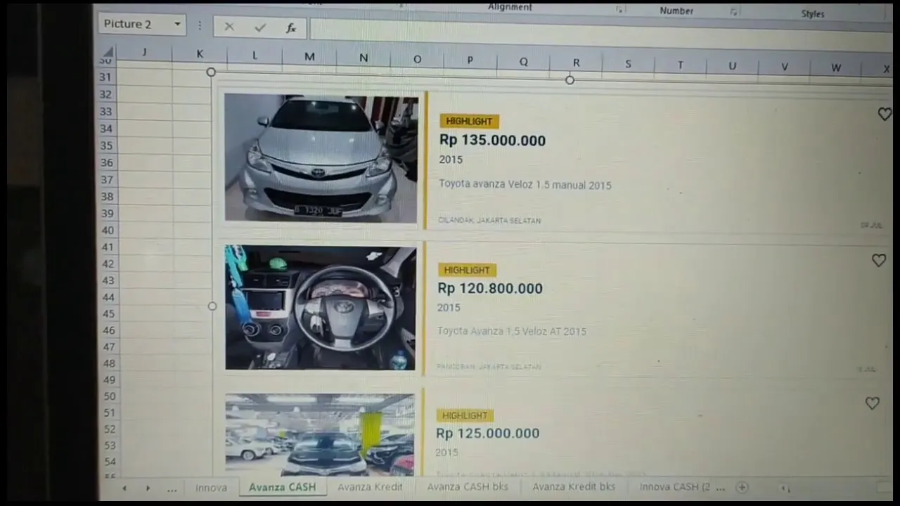
Task: Select column J header
Action: click(144, 53)
